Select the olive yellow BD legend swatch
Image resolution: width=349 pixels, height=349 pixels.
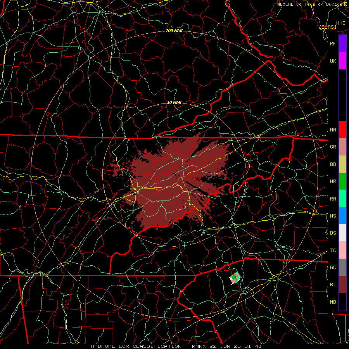click(x=342, y=164)
